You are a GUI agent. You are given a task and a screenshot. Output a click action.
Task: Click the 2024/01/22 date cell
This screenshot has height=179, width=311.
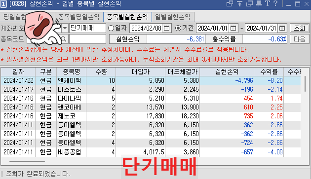[x=18, y=81]
